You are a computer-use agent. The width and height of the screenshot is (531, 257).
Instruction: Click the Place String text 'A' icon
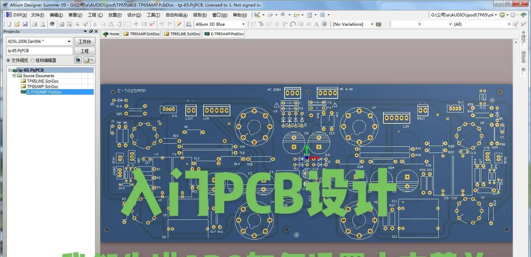[316, 24]
